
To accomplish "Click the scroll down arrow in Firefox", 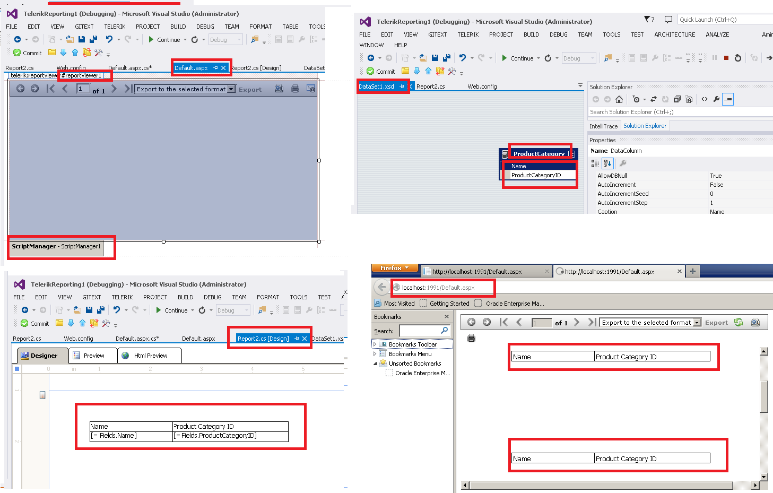I will [x=764, y=477].
